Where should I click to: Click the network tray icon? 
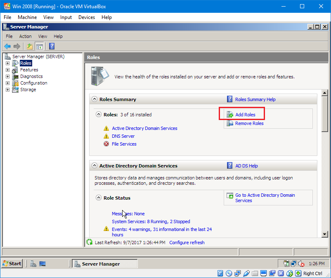pos(293,264)
